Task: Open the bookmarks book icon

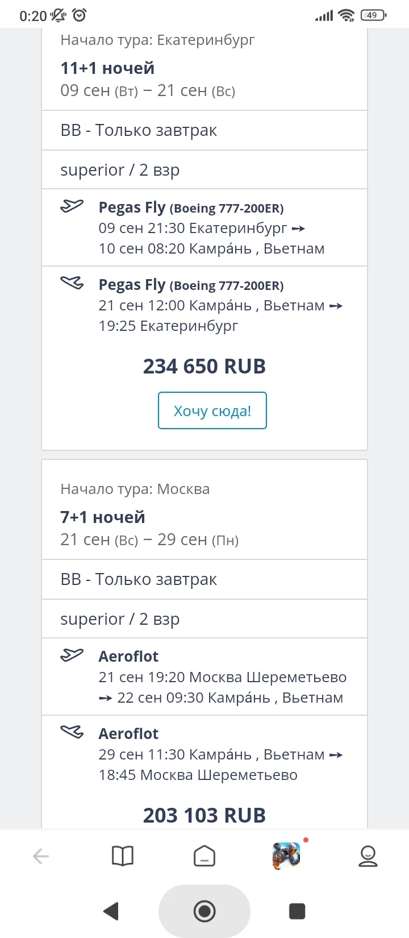Action: (x=123, y=856)
